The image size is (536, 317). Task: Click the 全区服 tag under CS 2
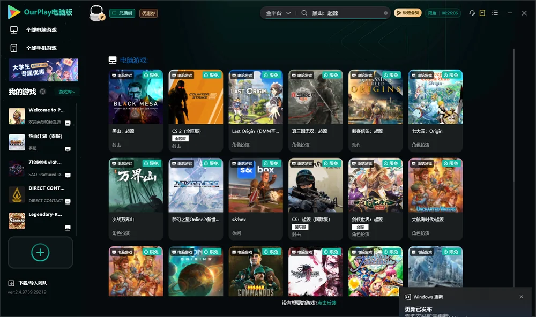180,138
